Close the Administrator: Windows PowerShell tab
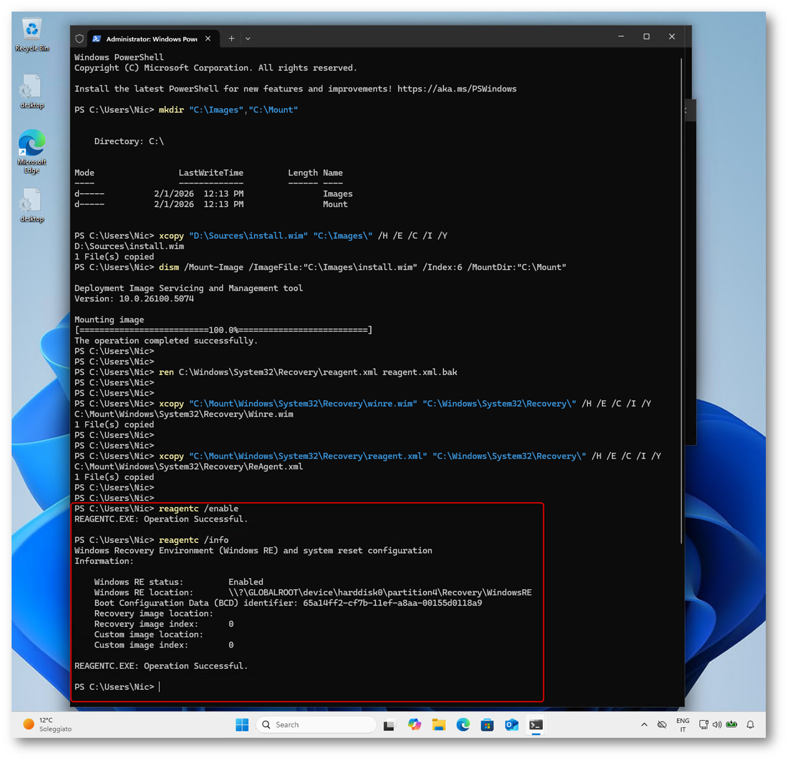Image resolution: width=789 pixels, height=761 pixels. 208,39
